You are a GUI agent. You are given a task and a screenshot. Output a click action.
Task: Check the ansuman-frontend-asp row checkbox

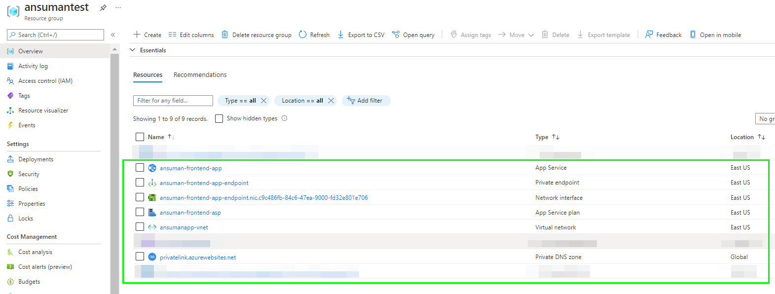pyautogui.click(x=140, y=212)
